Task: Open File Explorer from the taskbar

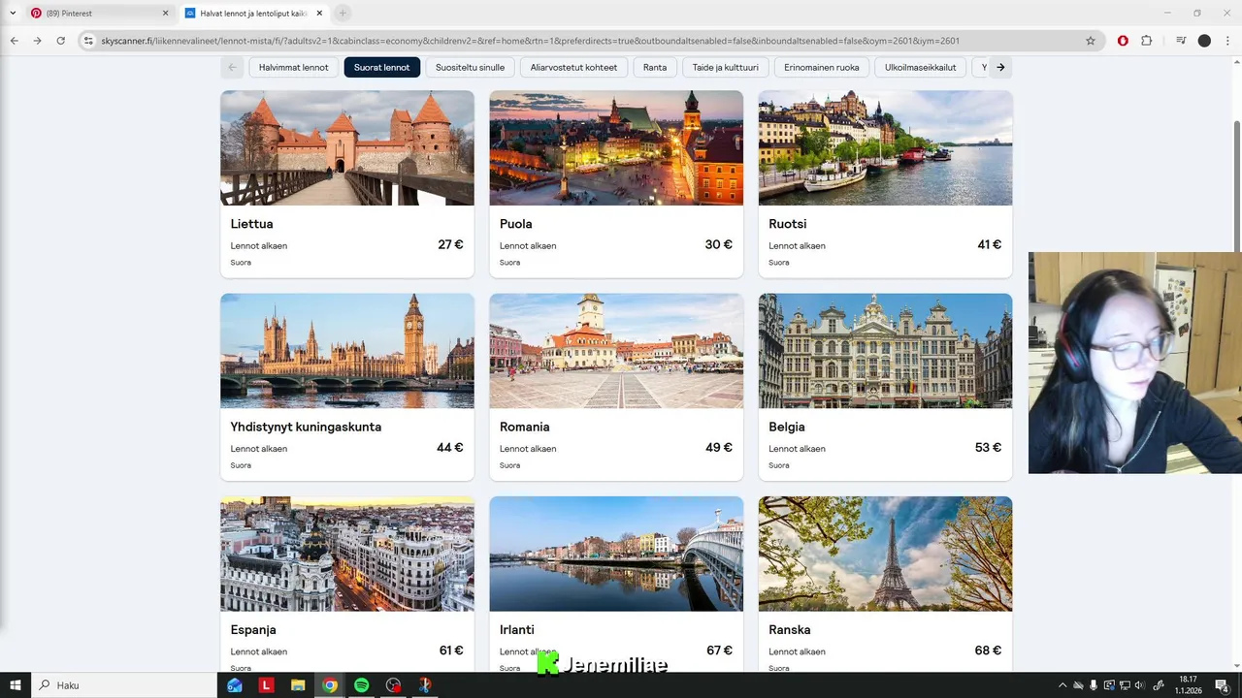Action: [298, 685]
